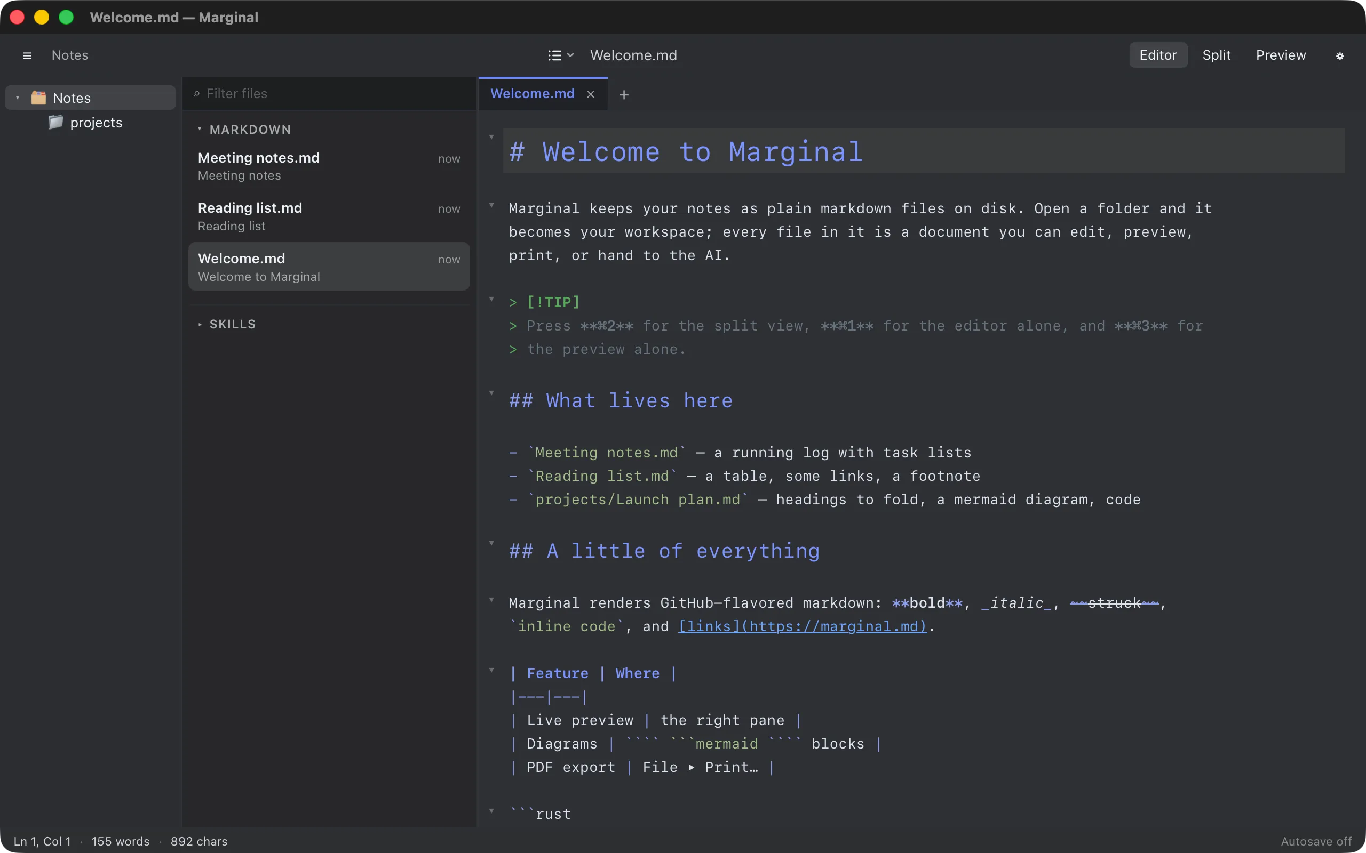Click `projects/Launch plan.md` inline code

(638, 500)
